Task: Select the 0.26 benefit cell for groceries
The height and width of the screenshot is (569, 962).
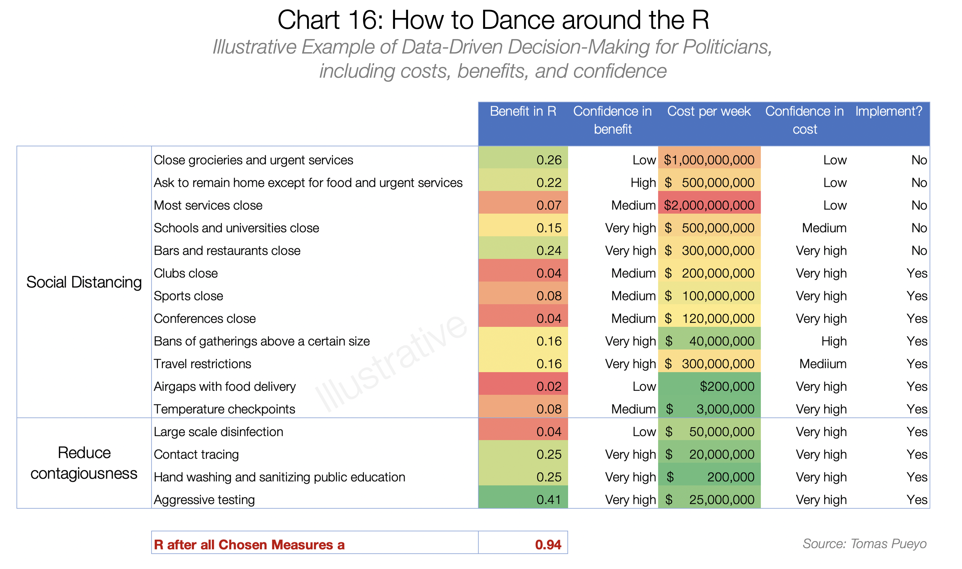Action: point(523,160)
